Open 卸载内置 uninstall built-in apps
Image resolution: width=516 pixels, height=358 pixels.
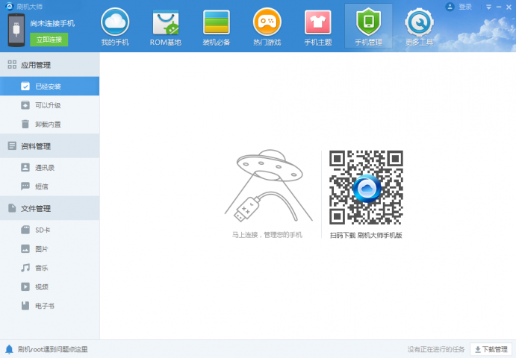click(x=49, y=125)
